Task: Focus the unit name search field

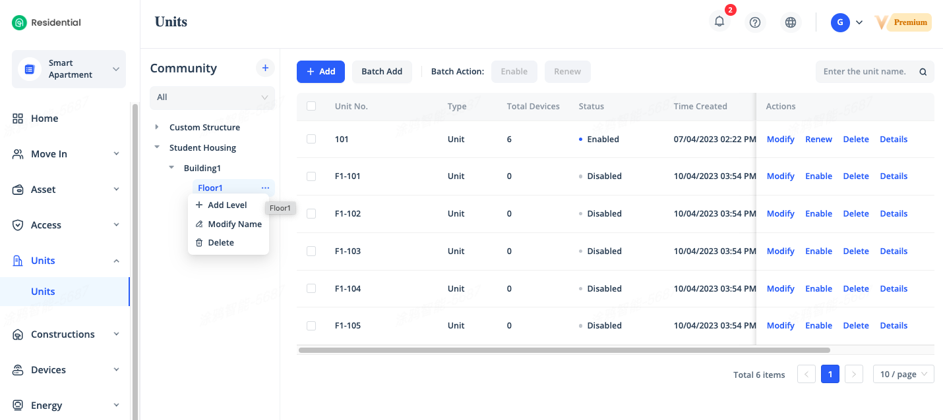Action: [865, 72]
